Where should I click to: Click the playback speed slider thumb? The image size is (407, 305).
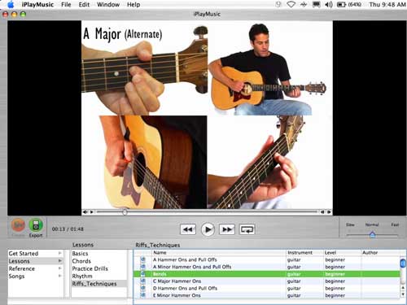point(373,234)
